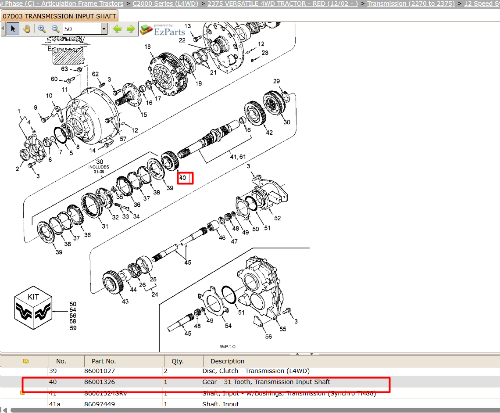Click callout 43 beside the lower gear
Viewport: 500px width, 413px height.
[125, 301]
